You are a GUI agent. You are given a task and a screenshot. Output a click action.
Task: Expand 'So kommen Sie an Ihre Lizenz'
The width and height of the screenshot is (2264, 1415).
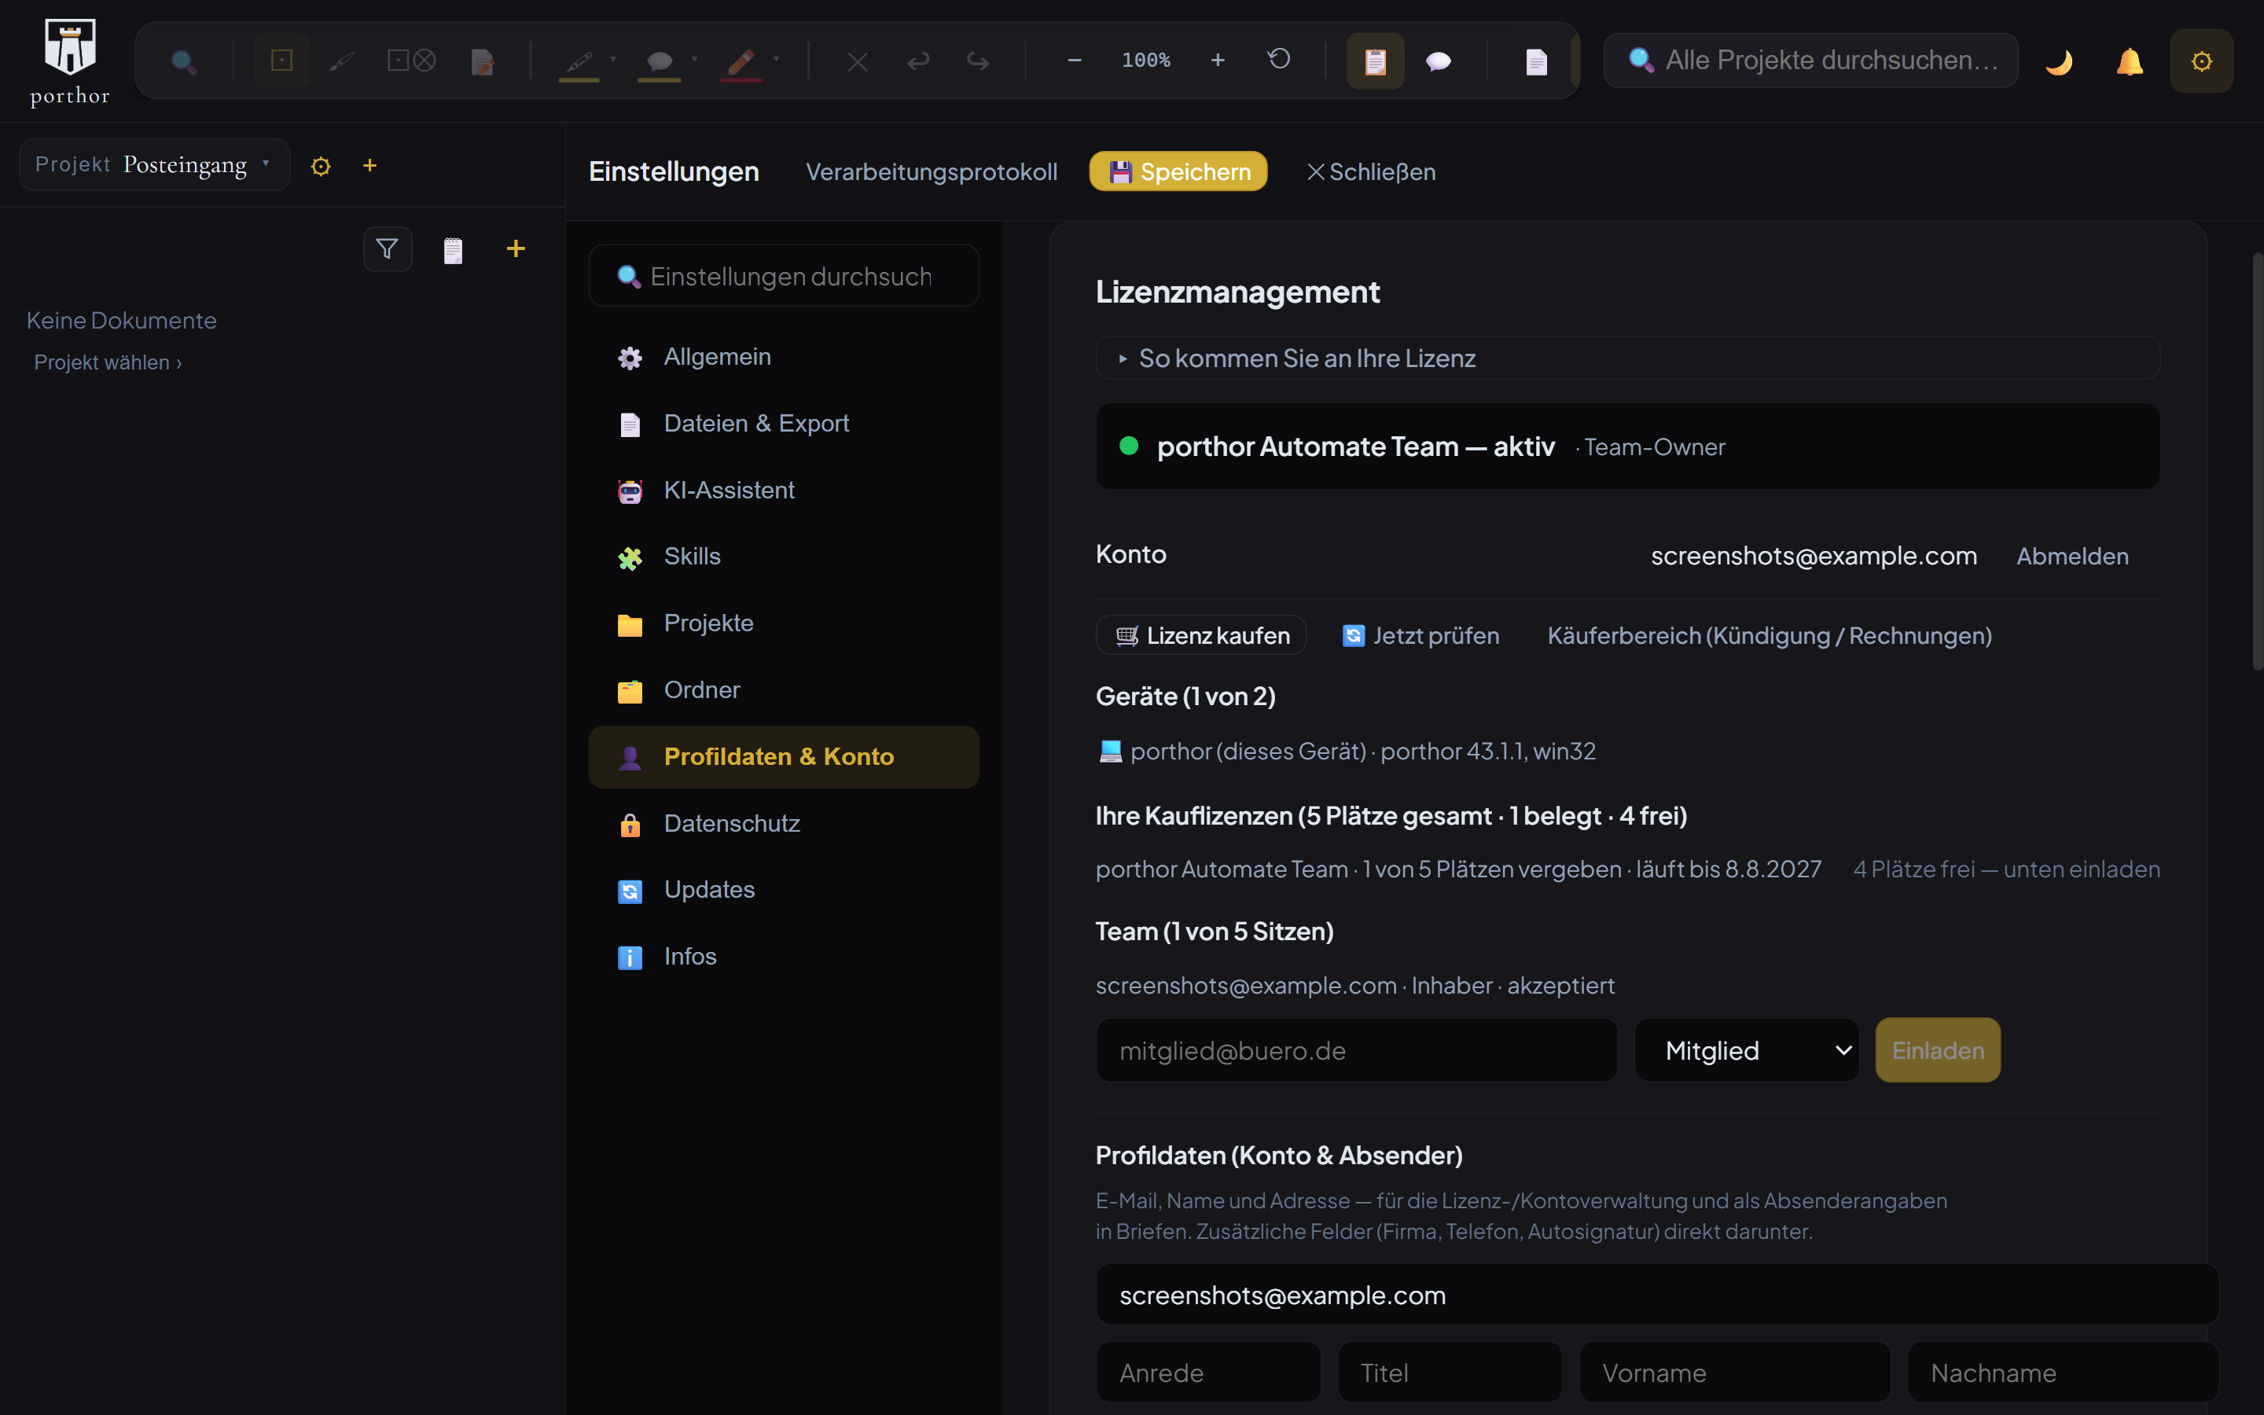[1628, 358]
